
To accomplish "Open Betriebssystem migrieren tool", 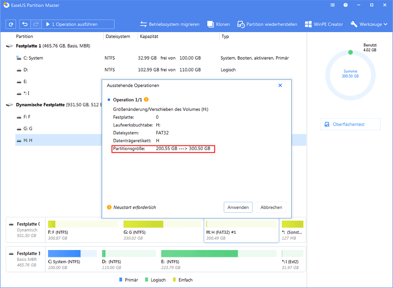I will pyautogui.click(x=170, y=24).
